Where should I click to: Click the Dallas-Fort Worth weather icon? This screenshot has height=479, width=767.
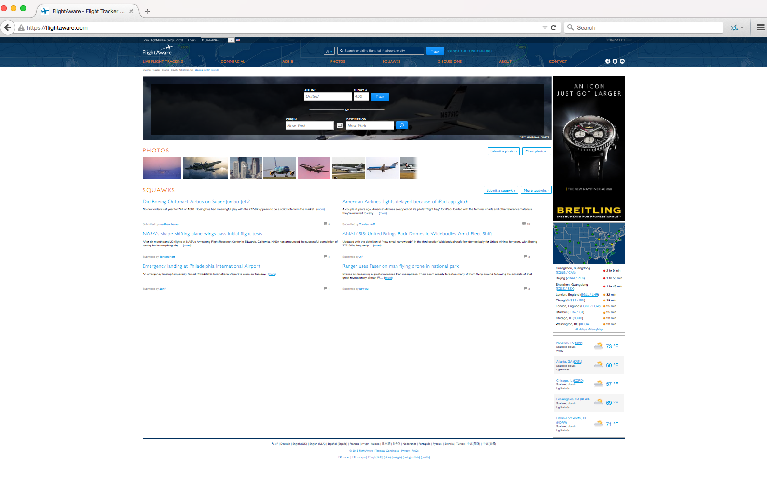pyautogui.click(x=598, y=424)
